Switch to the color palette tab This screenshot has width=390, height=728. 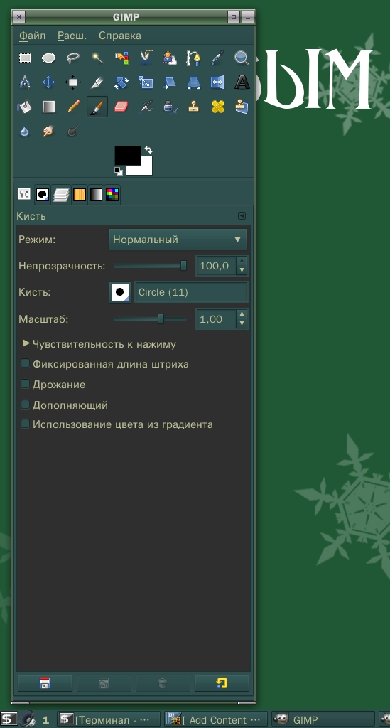coord(112,195)
